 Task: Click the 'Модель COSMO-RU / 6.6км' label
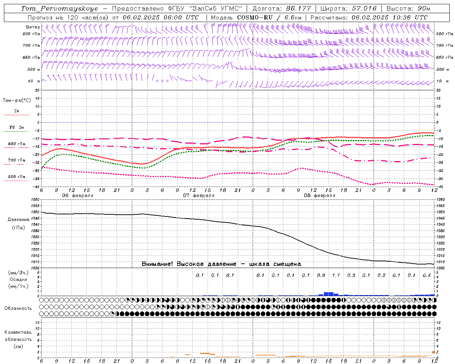256,17
